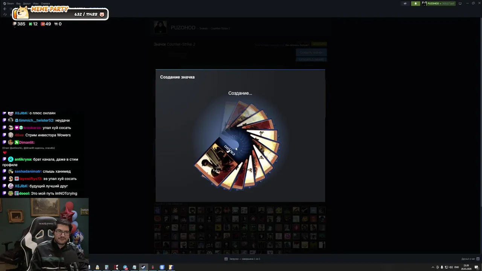Select timmich__twister52 message 'неудачи'
Screen dimensions: 482x271
click(x=63, y=120)
